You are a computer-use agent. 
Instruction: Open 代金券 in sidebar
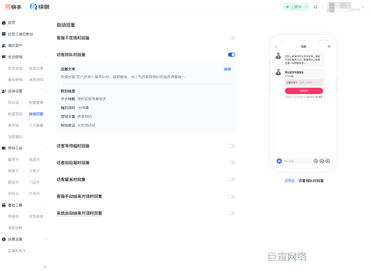coord(34,194)
